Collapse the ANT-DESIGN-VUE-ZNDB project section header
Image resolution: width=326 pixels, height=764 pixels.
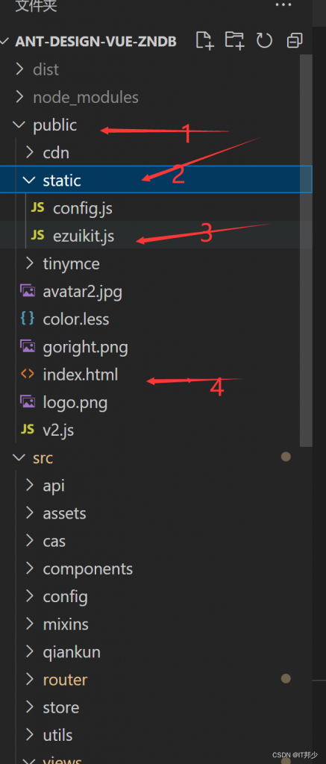coord(95,42)
